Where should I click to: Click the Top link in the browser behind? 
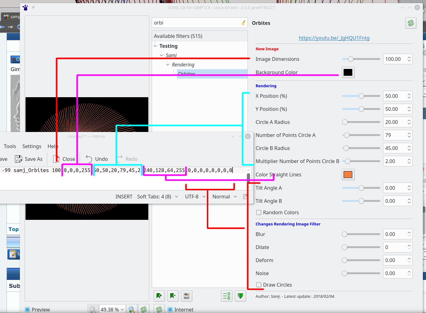coord(13,229)
